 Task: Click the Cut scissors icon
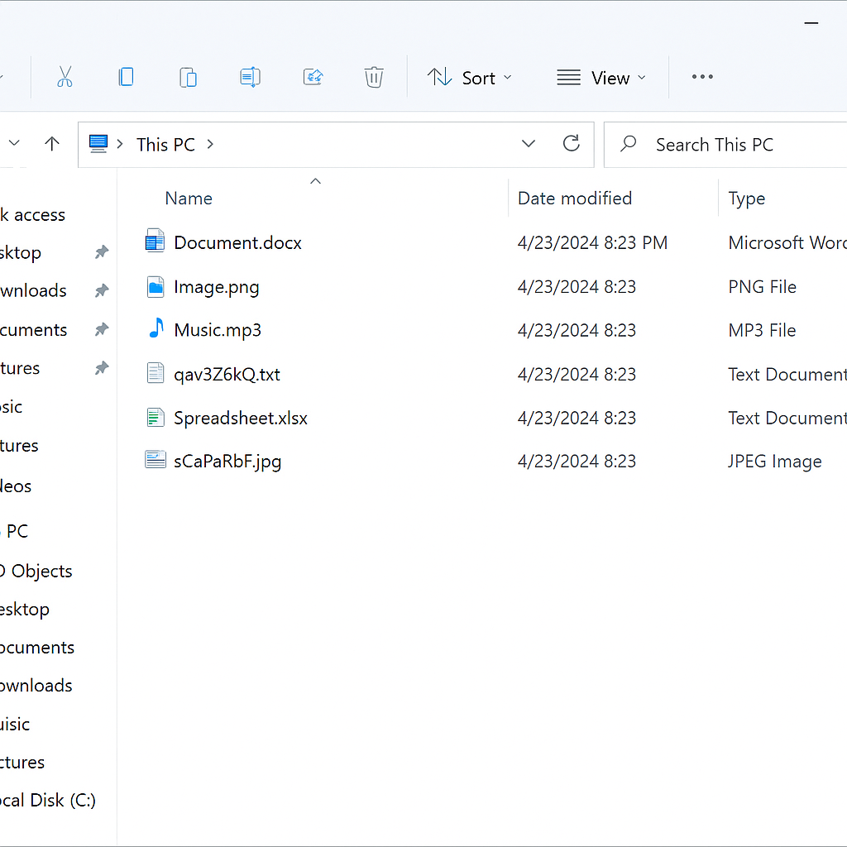click(x=65, y=78)
